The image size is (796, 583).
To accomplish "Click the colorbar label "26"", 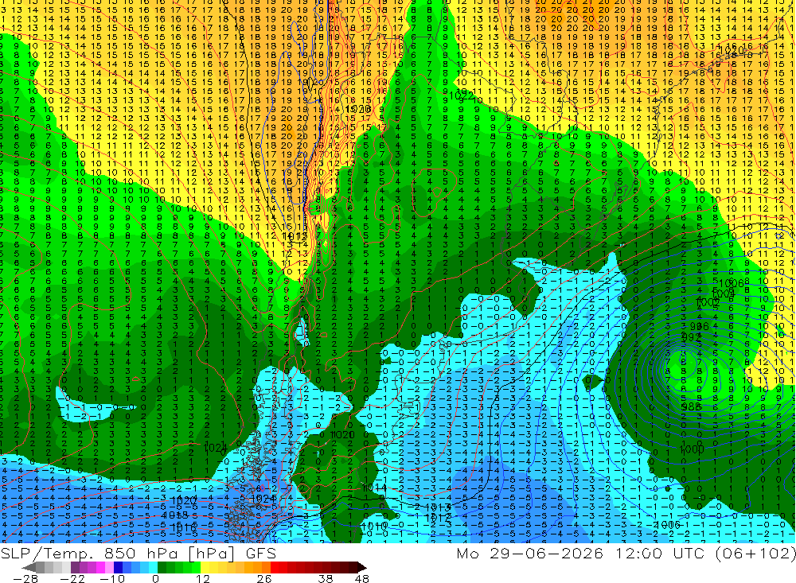I will (x=264, y=579).
